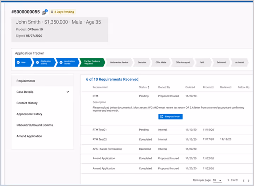
Task: Open Case Details in sidebar
Action: (x=25, y=92)
